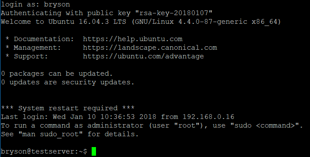Open the help.ubuntu.com documentation URL
The image size is (310, 157).
(133, 39)
